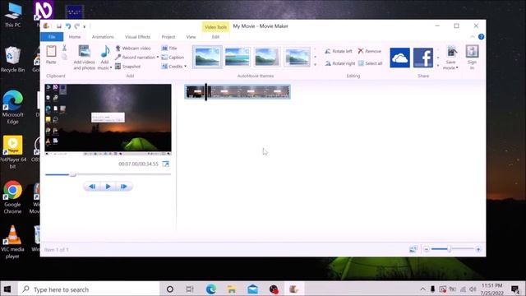Open Task View on the taskbar

click(x=190, y=289)
